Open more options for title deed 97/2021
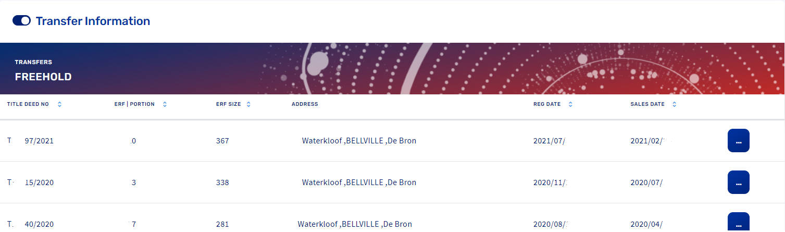 (x=738, y=141)
